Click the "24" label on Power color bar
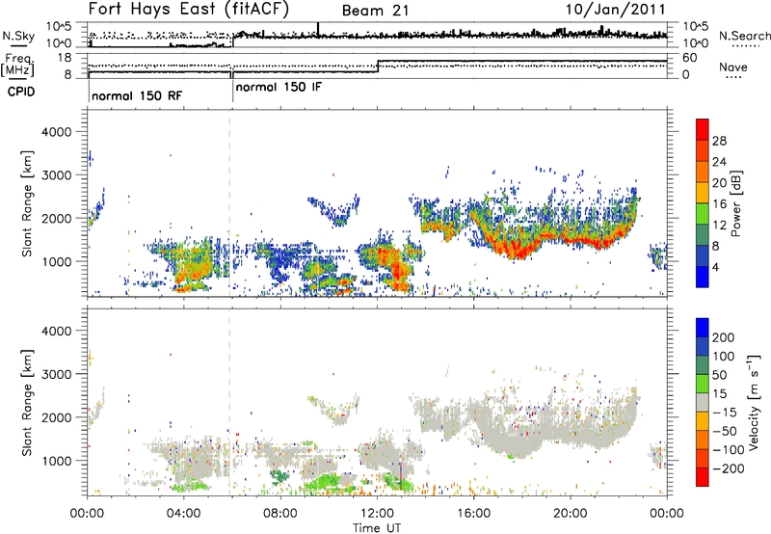Screen dimensions: 771x534 (719, 162)
